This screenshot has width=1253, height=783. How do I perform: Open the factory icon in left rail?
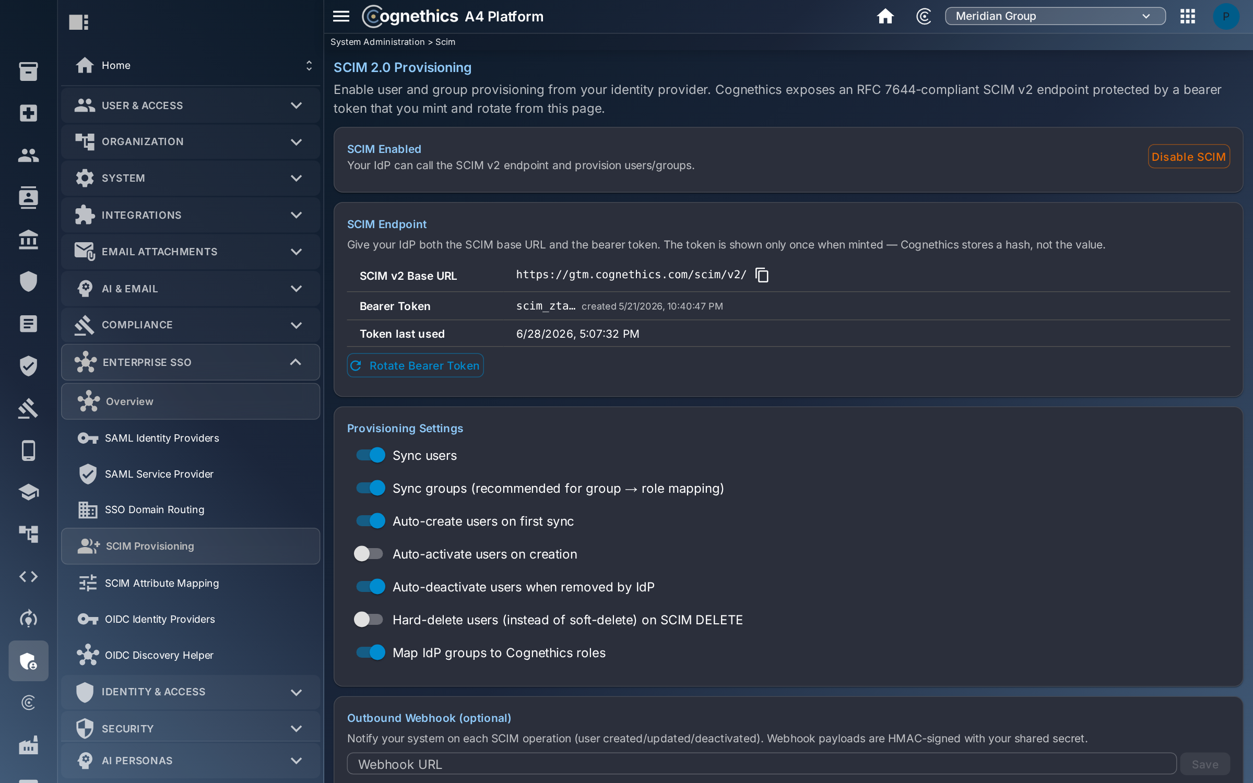pyautogui.click(x=28, y=745)
